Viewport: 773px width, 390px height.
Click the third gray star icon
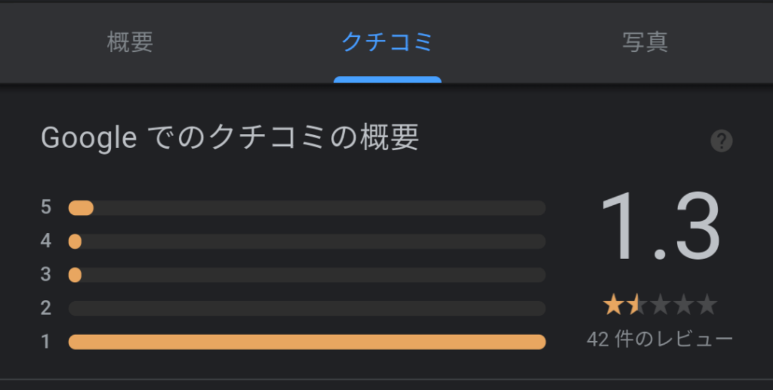(659, 305)
